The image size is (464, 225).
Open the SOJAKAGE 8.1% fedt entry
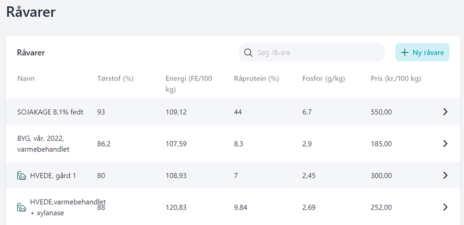point(50,112)
